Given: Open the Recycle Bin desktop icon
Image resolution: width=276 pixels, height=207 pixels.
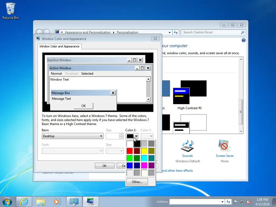Looking at the screenshot, I should coord(11,11).
